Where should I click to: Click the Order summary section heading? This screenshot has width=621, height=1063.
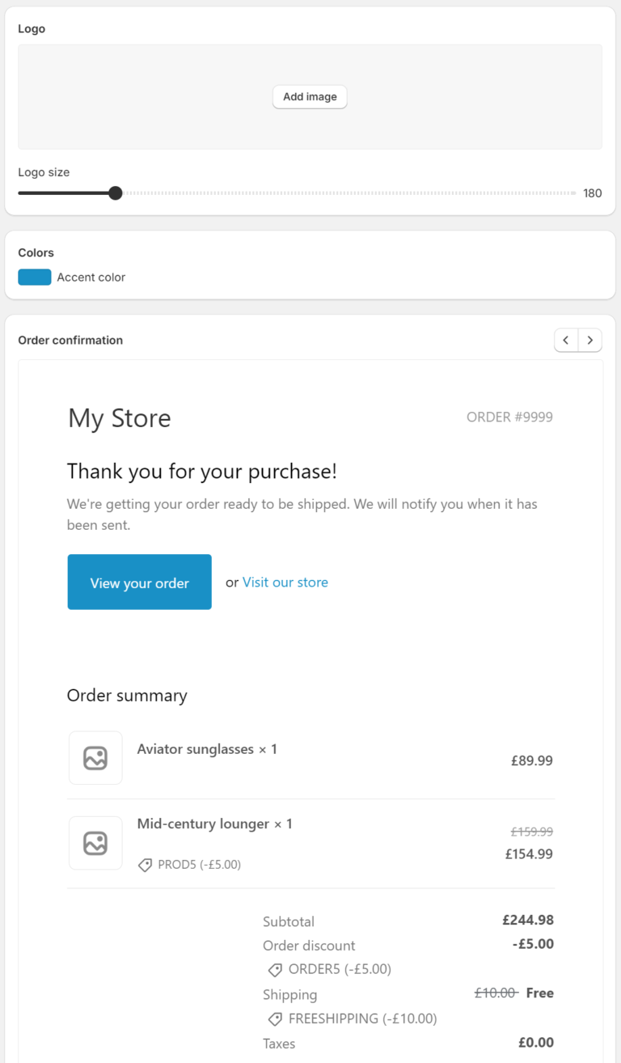pyautogui.click(x=127, y=696)
